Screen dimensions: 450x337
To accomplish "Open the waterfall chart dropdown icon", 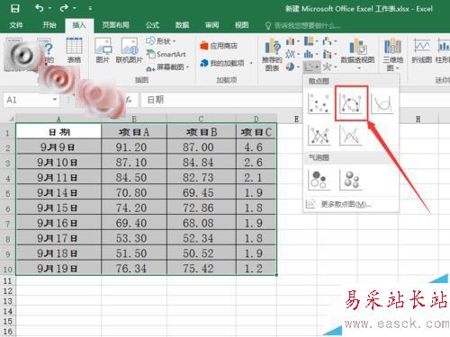I will [329, 41].
